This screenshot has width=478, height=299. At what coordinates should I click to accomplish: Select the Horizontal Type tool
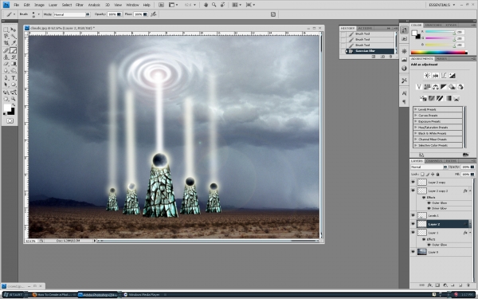tap(13, 78)
